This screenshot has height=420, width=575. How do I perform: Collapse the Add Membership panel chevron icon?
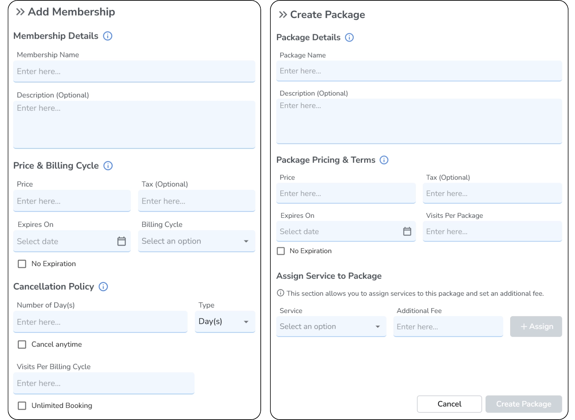(x=20, y=12)
